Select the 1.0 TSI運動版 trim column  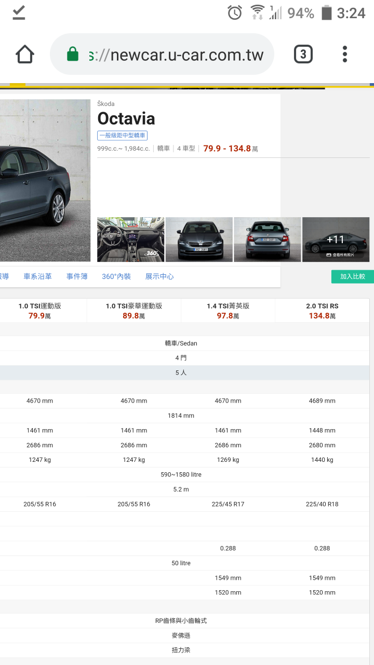40,311
